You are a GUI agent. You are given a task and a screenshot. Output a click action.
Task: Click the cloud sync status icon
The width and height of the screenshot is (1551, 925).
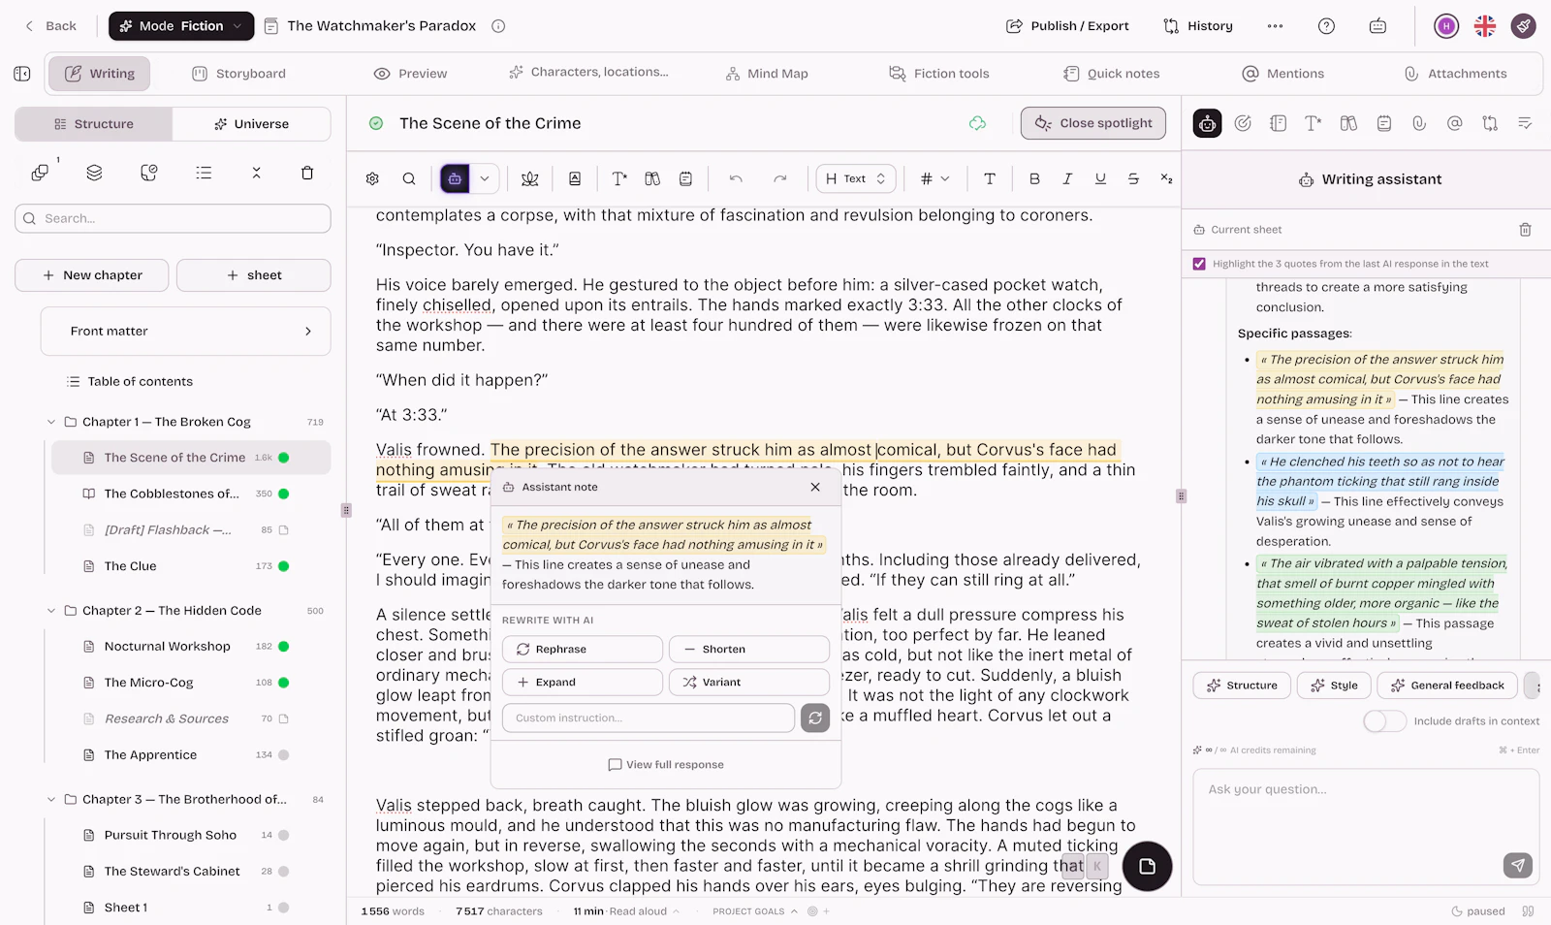click(977, 123)
